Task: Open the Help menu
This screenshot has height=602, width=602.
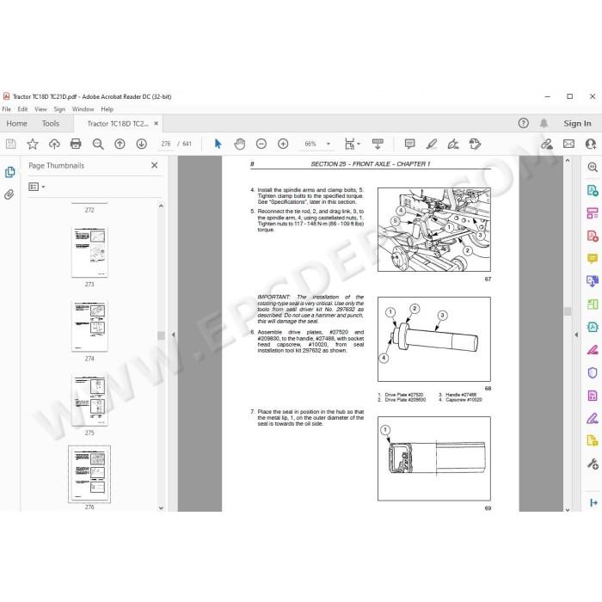Action: click(107, 109)
